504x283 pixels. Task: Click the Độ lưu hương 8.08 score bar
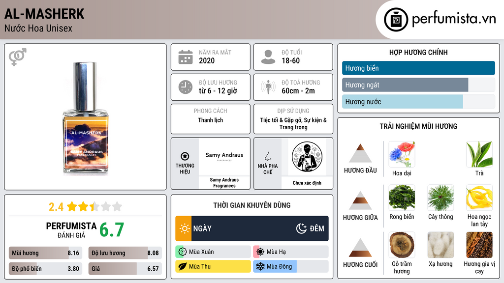click(x=125, y=253)
